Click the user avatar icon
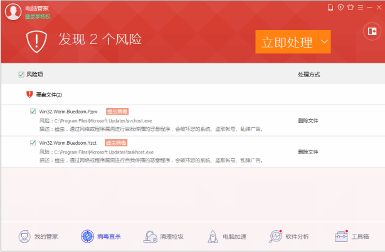 point(13,13)
